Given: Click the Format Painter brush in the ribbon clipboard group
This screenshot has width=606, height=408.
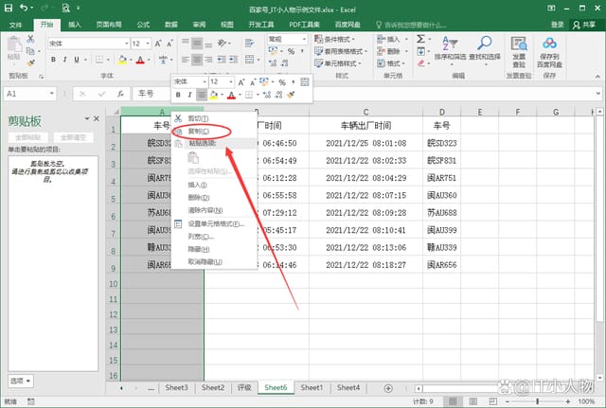Looking at the screenshot, I should click(31, 62).
